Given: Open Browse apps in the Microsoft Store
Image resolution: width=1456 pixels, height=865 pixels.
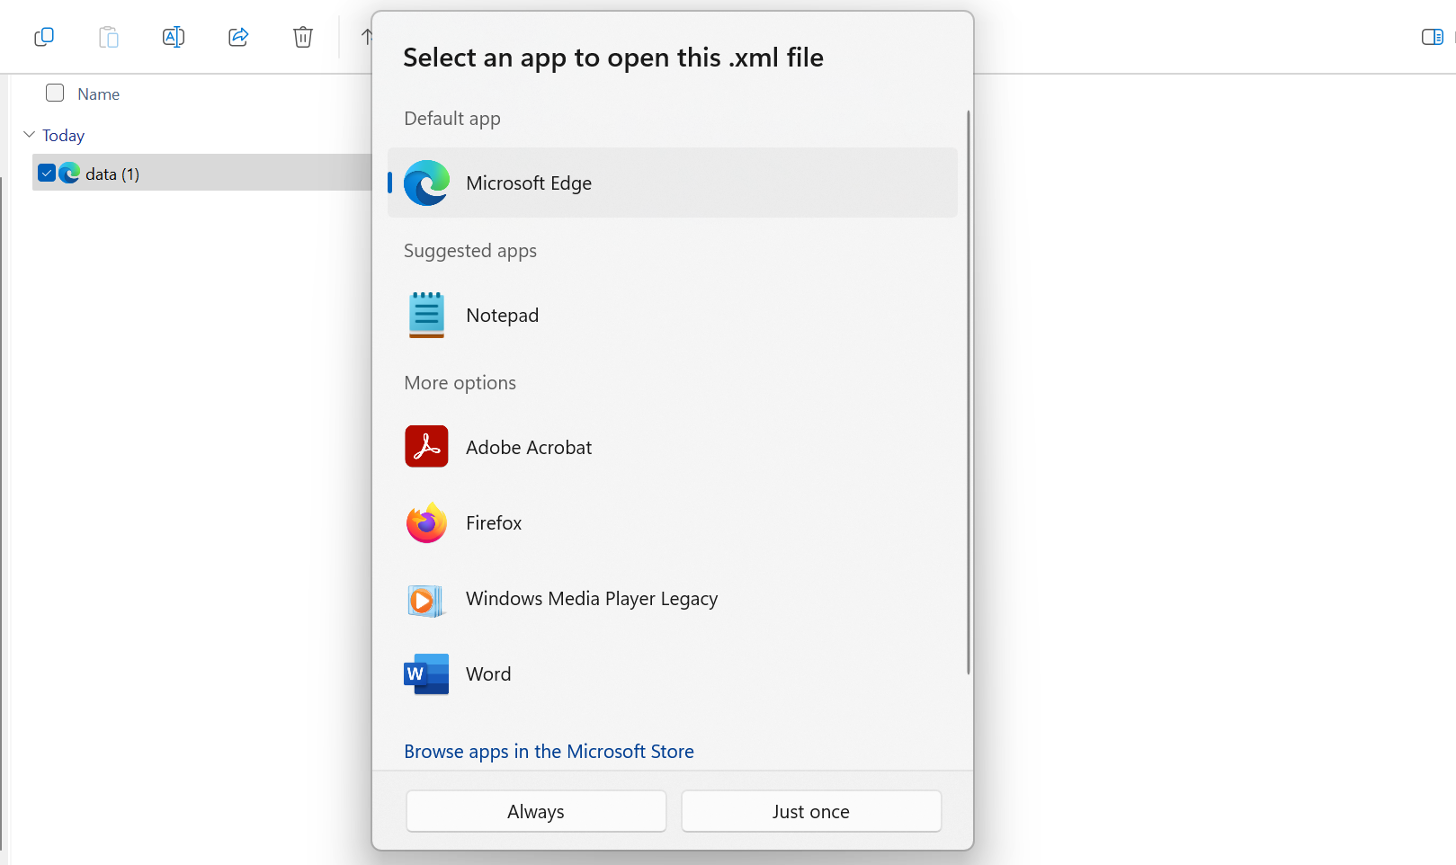Looking at the screenshot, I should point(549,752).
